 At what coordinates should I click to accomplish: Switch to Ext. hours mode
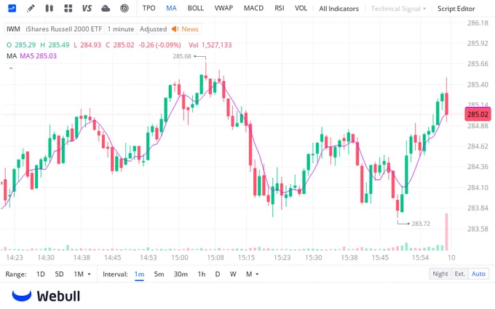[x=459, y=273]
